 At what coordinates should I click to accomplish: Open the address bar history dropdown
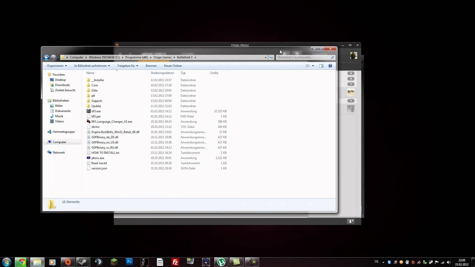point(265,57)
